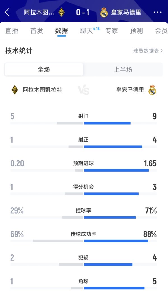Open the more options (...) menu
Viewport: 168px width, 295px height.
158,12
